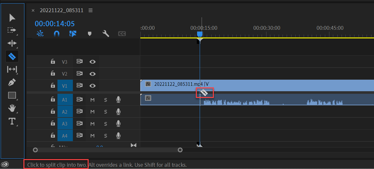Image resolution: width=374 pixels, height=169 pixels.
Task: Enable voice-over record on A2
Action: point(118,111)
